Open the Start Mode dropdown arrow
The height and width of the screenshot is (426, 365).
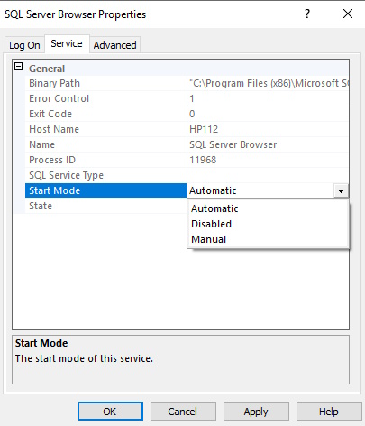pyautogui.click(x=341, y=190)
